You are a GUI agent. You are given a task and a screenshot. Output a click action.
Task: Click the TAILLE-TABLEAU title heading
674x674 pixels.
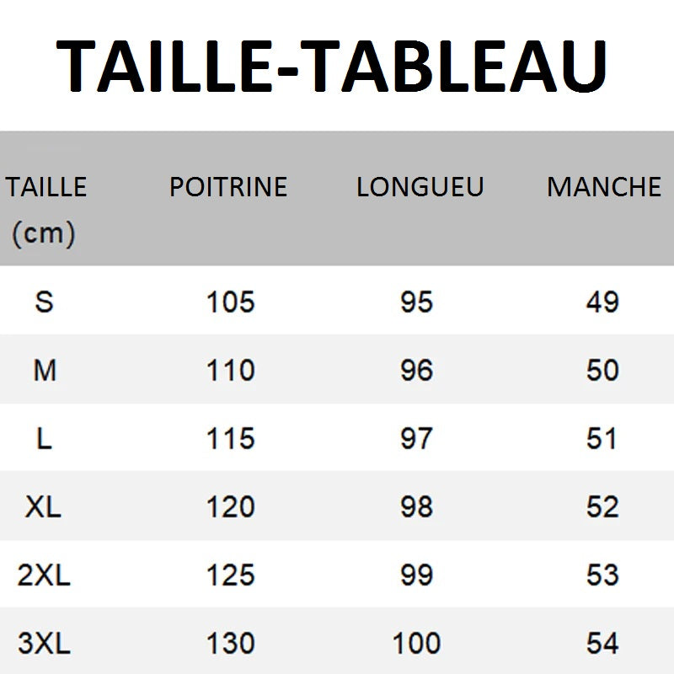point(332,66)
